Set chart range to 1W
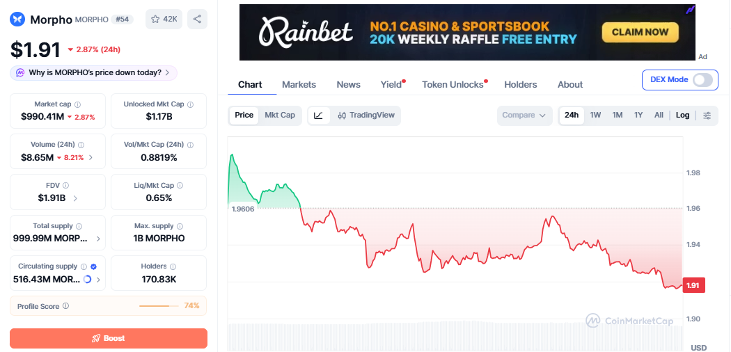This screenshot has width=731, height=352. [595, 115]
